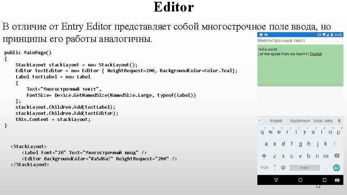Expand keyboard suggestion strip arrow
The width and height of the screenshot is (347, 195).
pyautogui.click(x=260, y=121)
